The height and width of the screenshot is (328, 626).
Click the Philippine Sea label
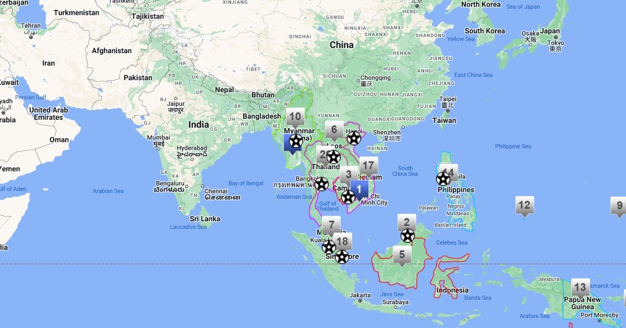click(513, 146)
